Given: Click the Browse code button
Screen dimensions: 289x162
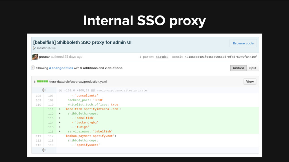Looking at the screenshot, I should click(243, 43).
